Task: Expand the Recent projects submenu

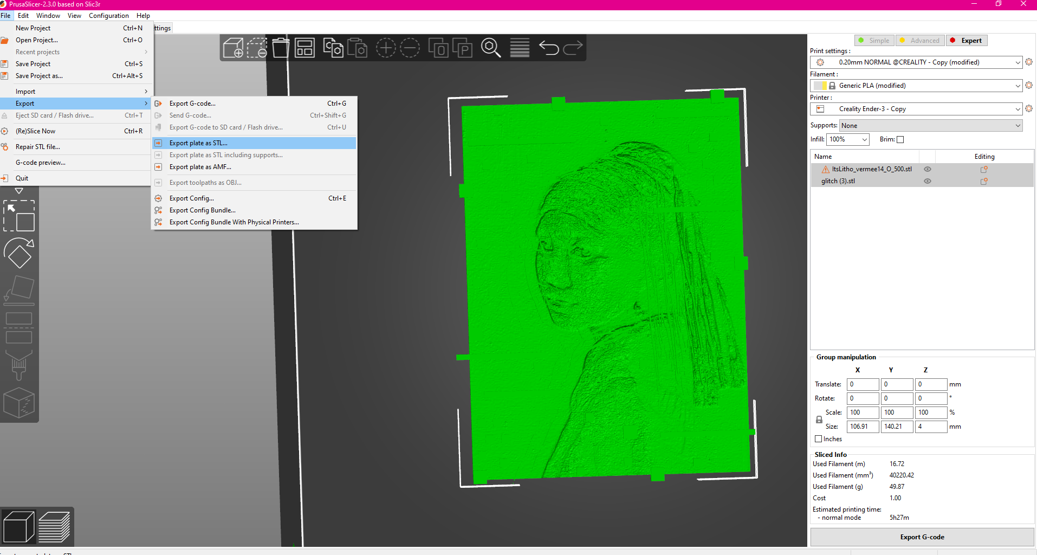Action: (x=76, y=52)
